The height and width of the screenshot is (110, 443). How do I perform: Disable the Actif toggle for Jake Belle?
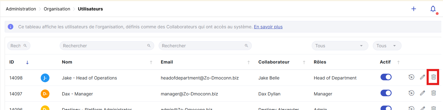[386, 77]
